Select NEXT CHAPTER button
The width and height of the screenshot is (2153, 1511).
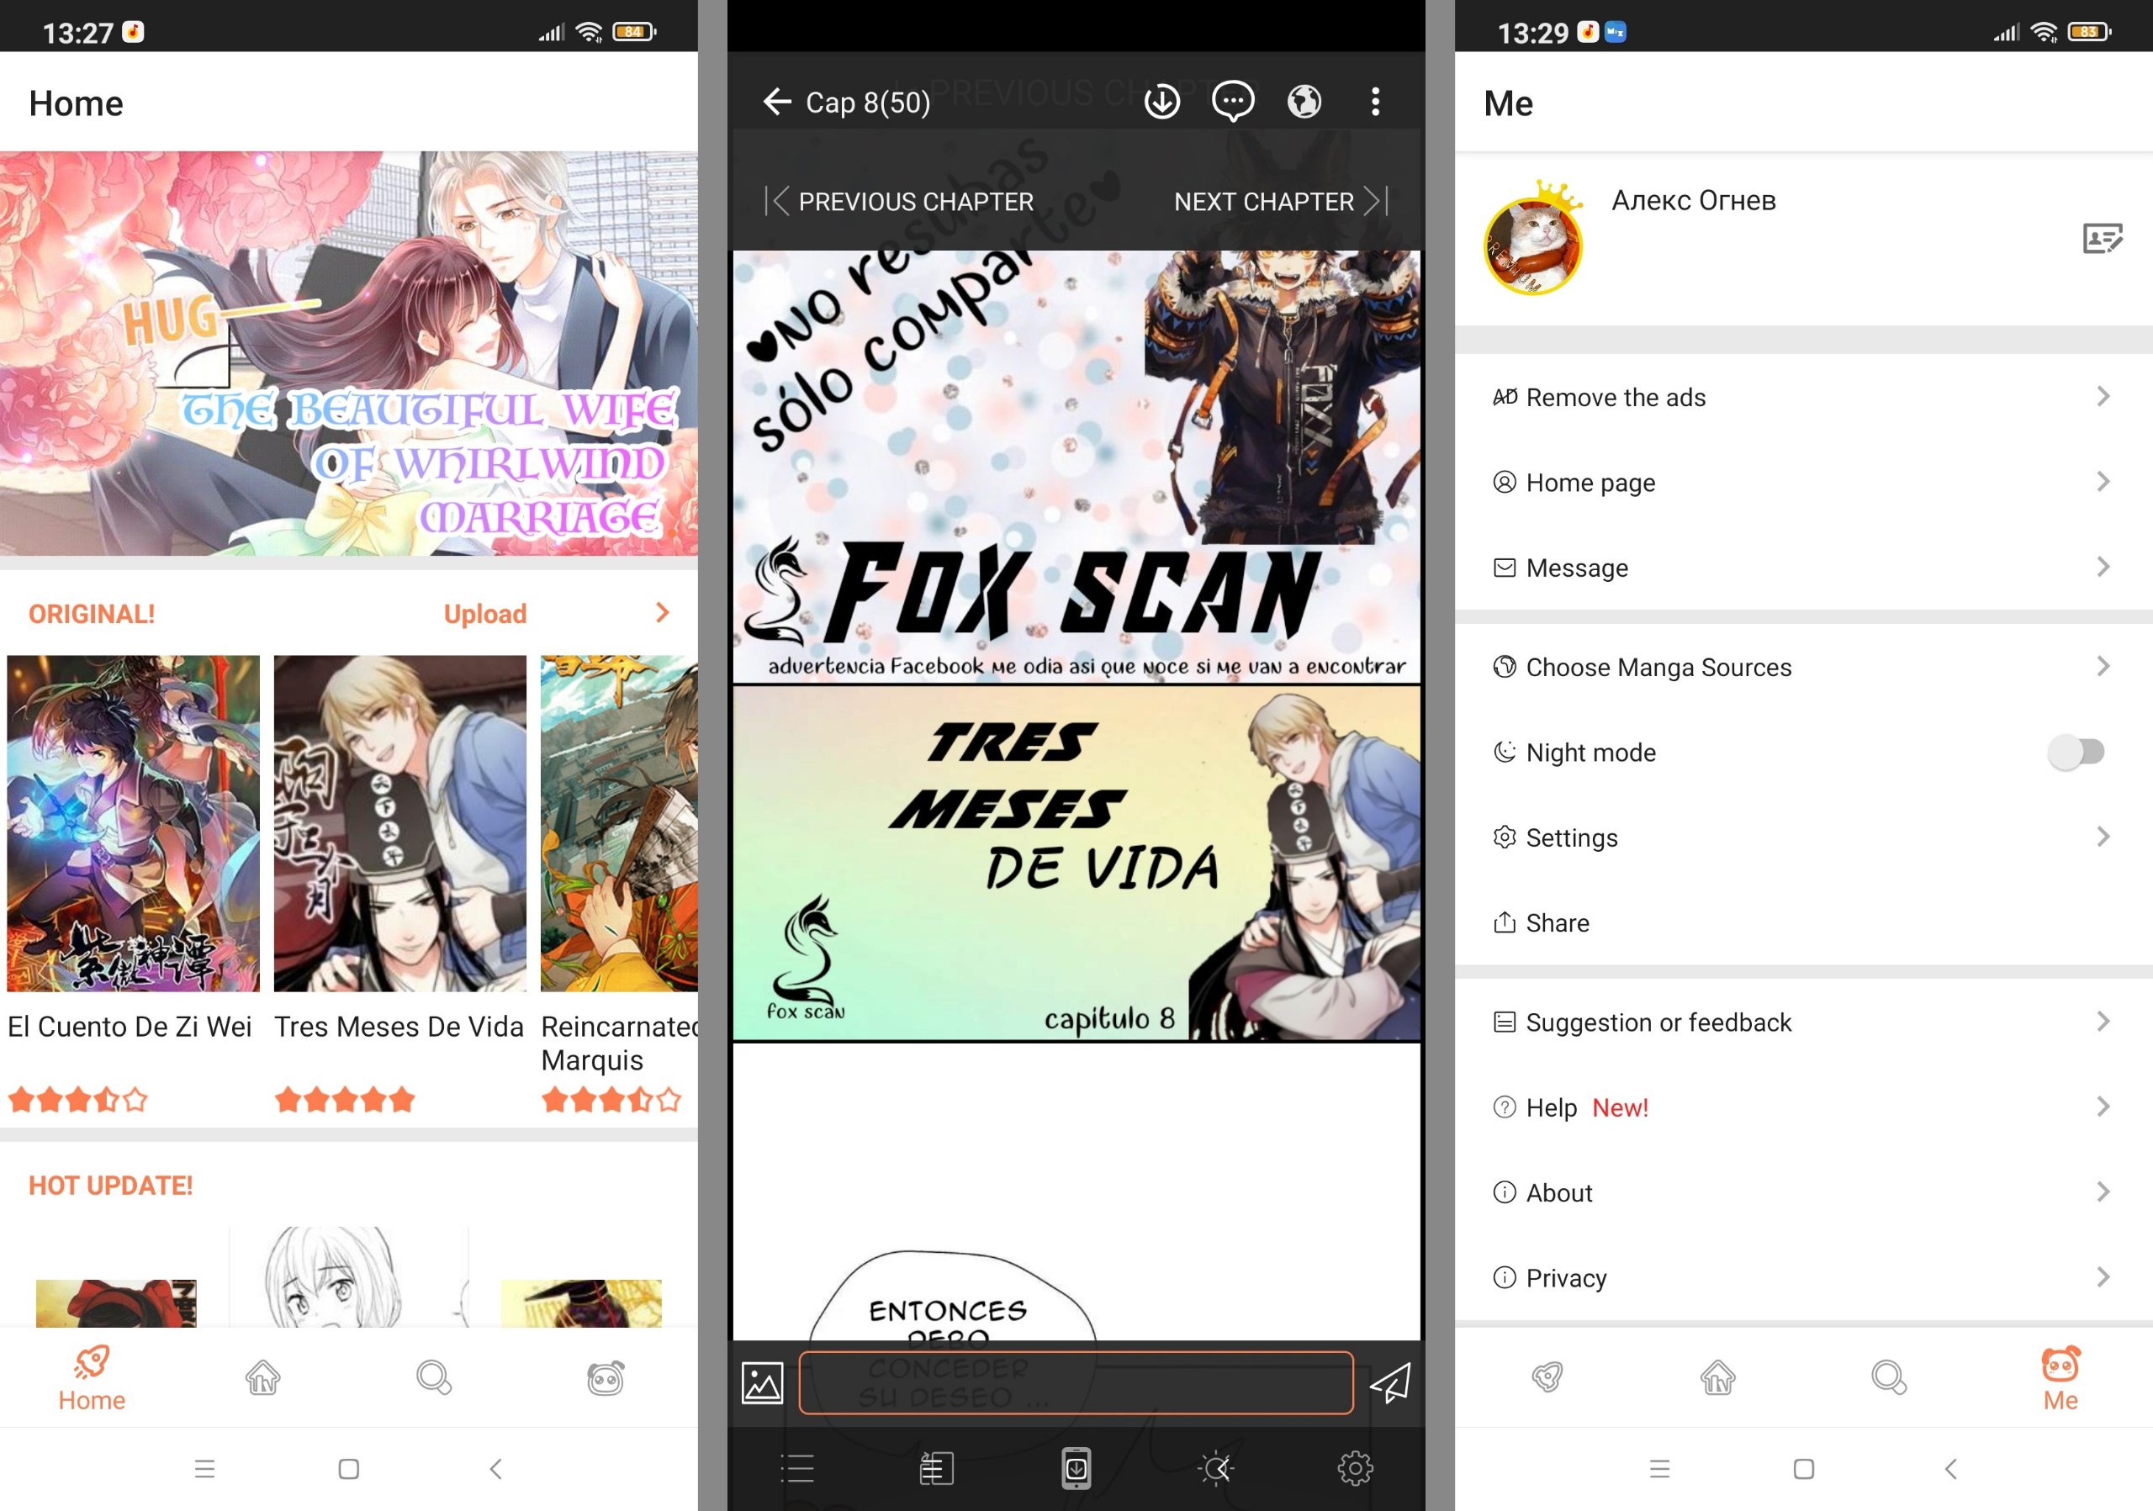click(1279, 201)
